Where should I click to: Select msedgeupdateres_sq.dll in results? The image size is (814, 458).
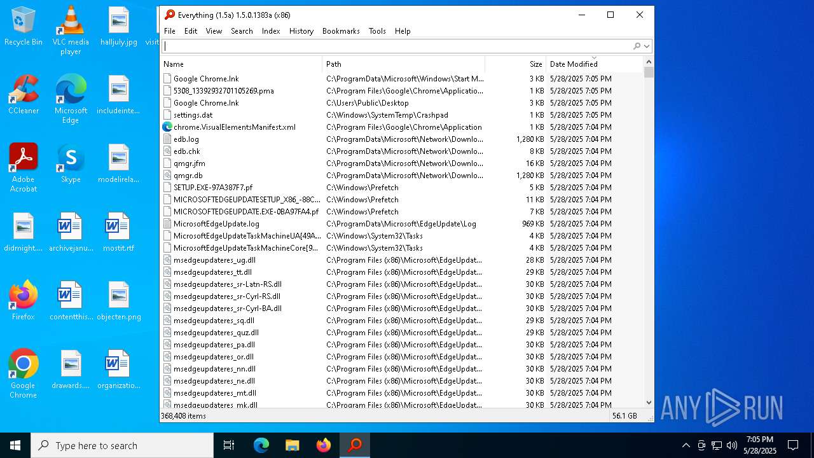point(402,321)
